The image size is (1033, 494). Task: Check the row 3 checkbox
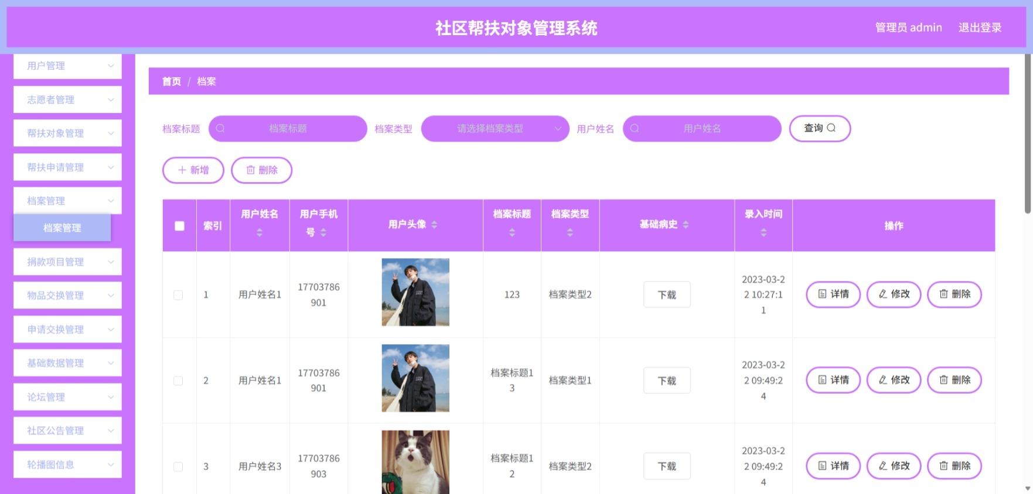coord(178,466)
